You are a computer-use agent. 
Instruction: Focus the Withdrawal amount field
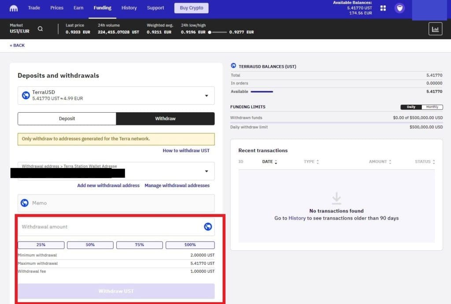point(116,227)
